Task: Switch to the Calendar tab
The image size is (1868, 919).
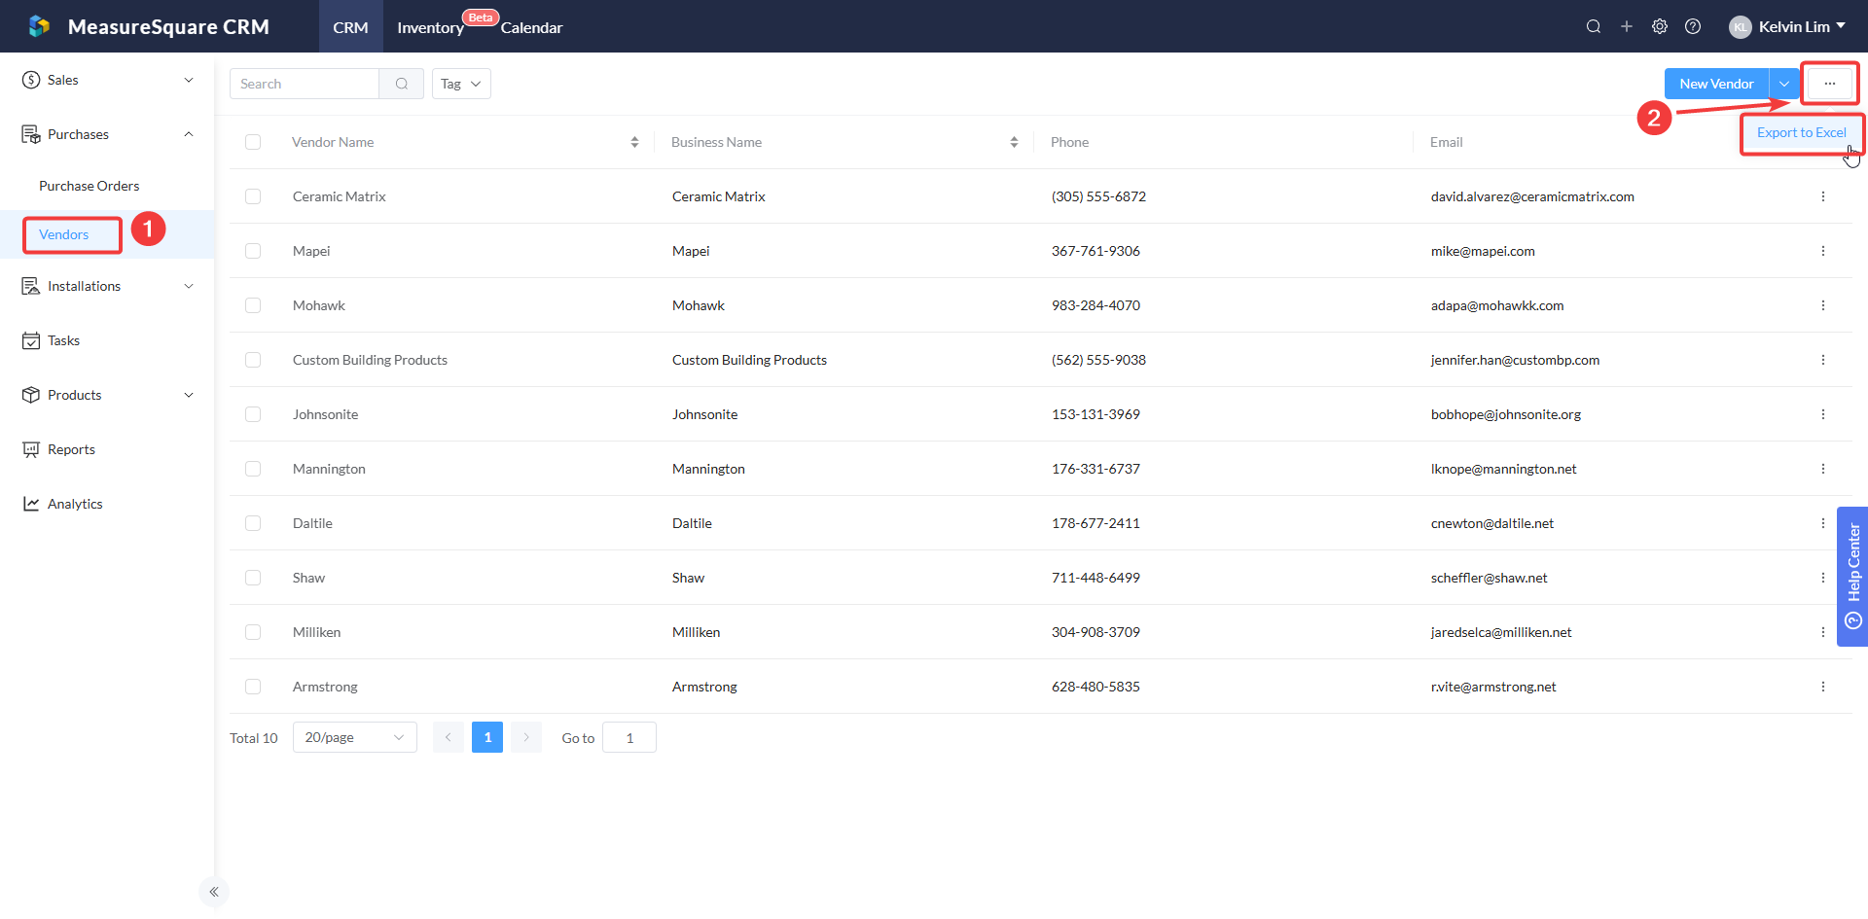Action: point(531,27)
